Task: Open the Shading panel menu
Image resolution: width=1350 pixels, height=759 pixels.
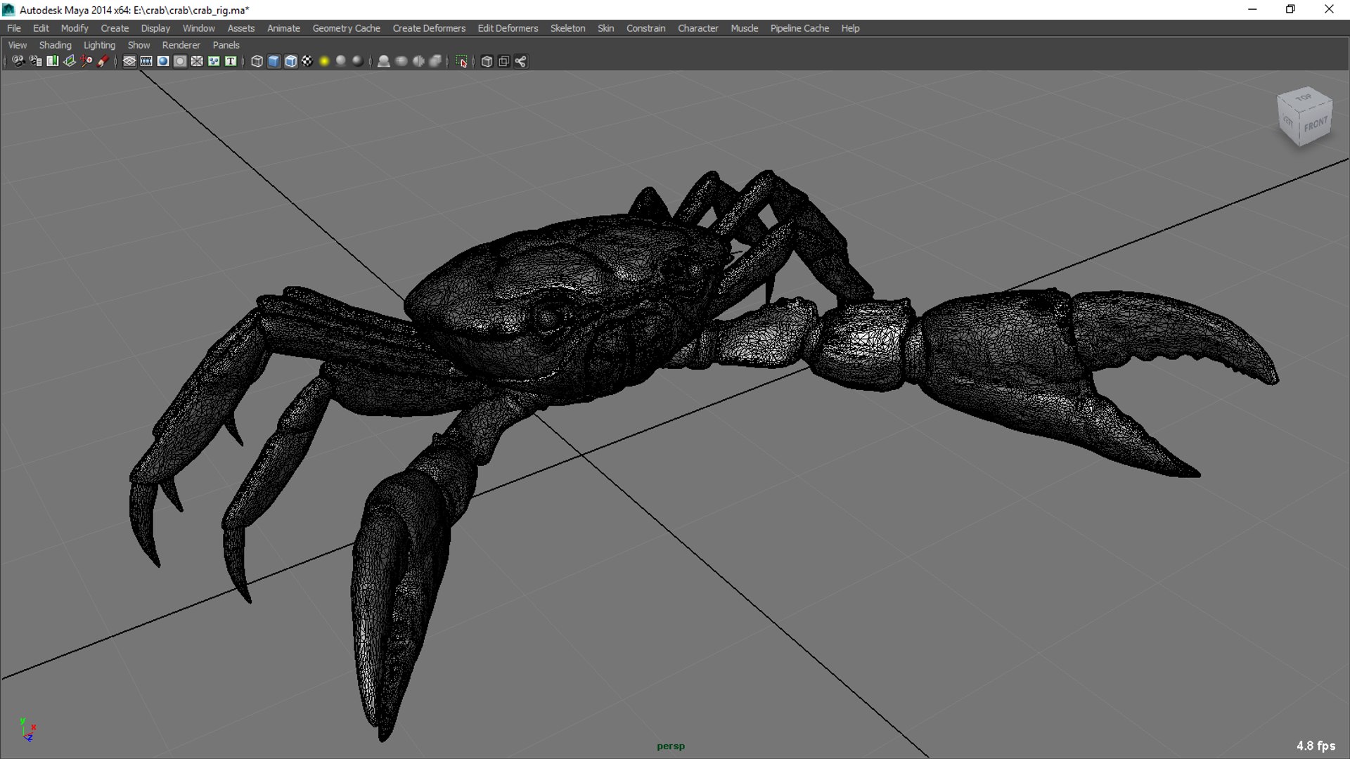Action: (x=55, y=45)
